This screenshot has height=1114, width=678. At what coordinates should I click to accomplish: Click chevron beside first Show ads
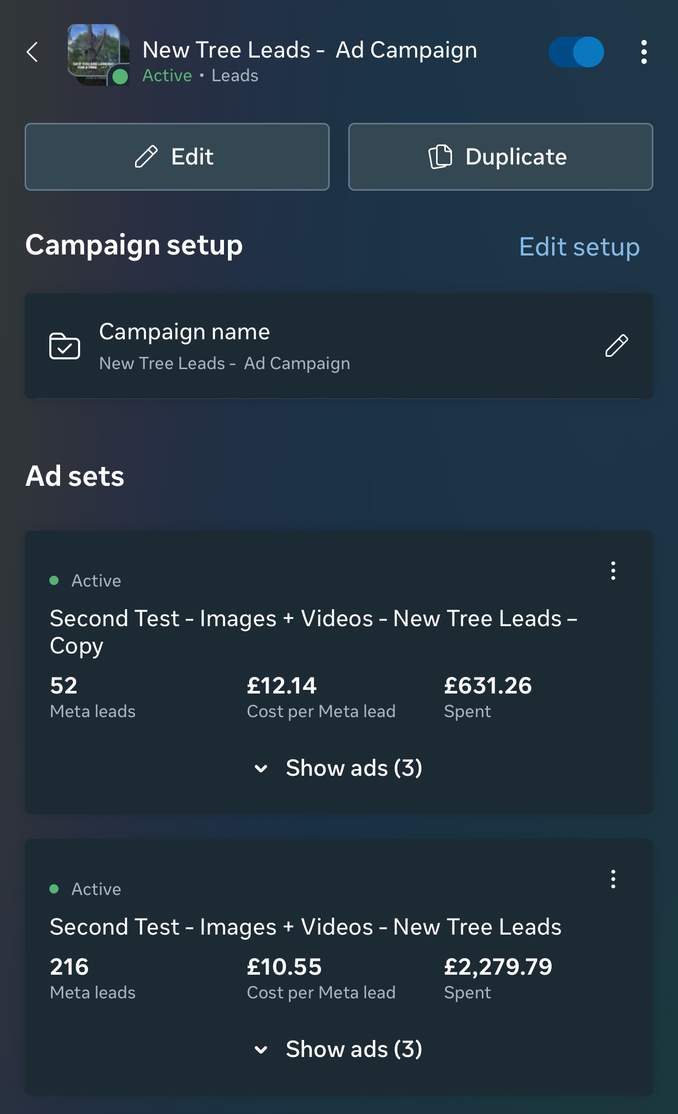(x=261, y=769)
